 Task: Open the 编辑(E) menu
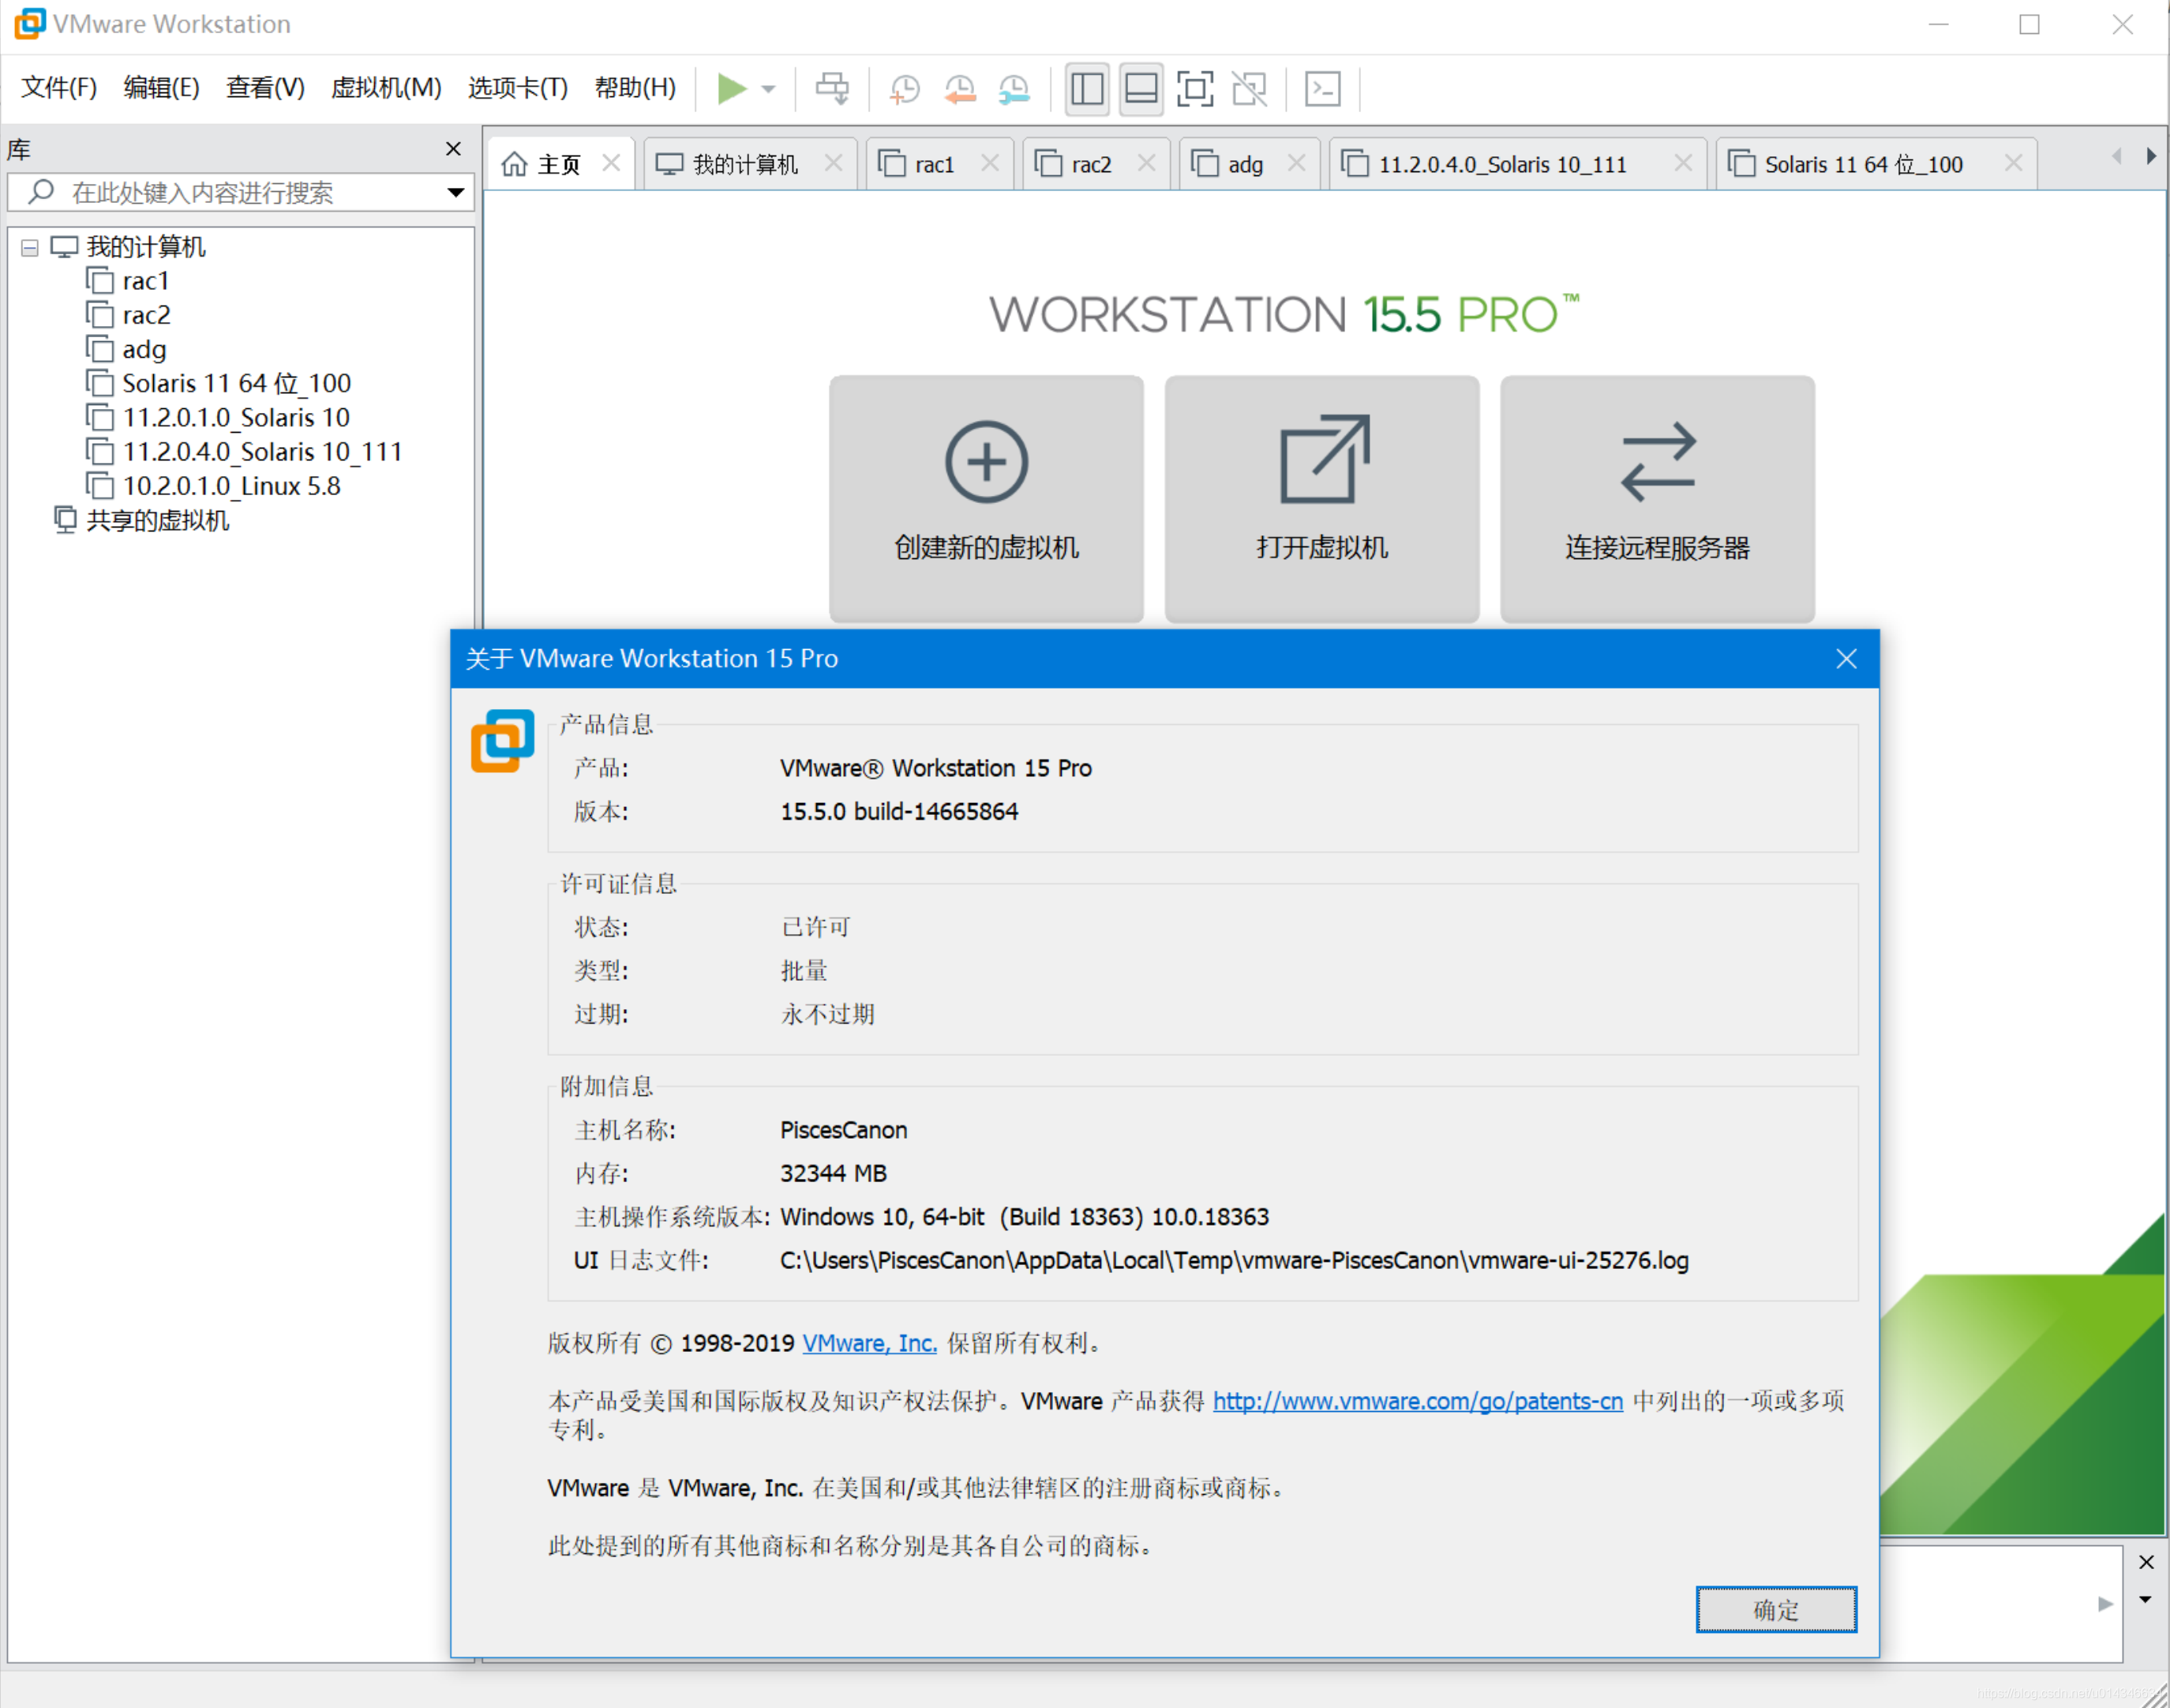tap(161, 88)
